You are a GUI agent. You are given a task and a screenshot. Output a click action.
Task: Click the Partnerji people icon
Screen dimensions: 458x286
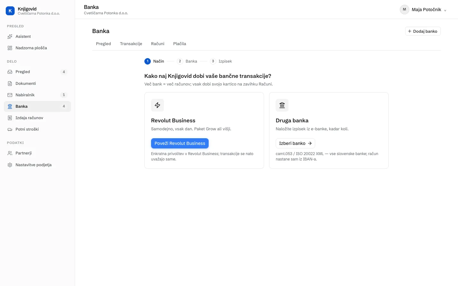point(10,153)
